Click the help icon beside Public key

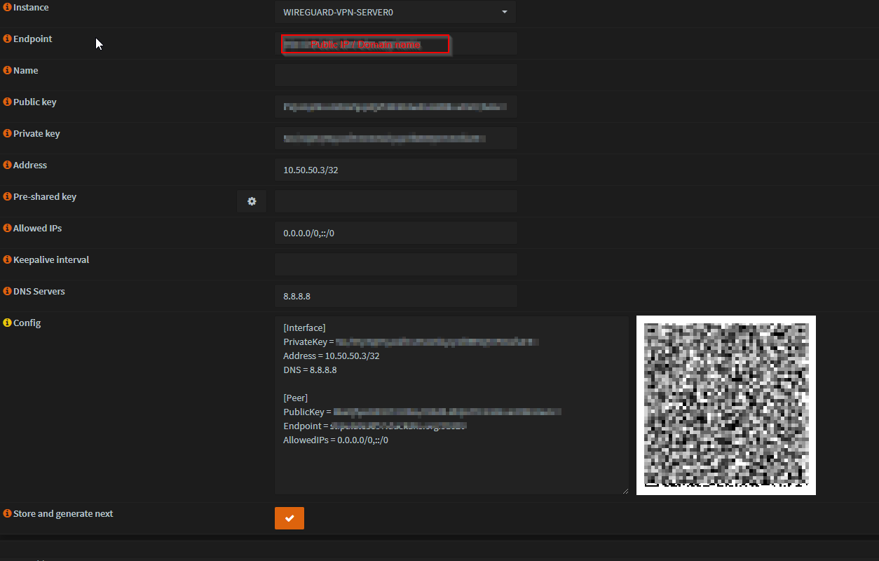(x=8, y=102)
